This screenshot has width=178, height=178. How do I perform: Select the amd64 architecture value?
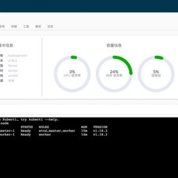point(13,76)
